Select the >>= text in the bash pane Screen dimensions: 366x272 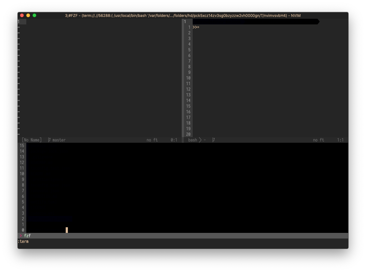click(196, 27)
